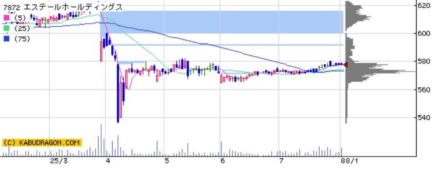Click the month 4 date axis label
Screen dimensions: 443x172
pyautogui.click(x=108, y=161)
